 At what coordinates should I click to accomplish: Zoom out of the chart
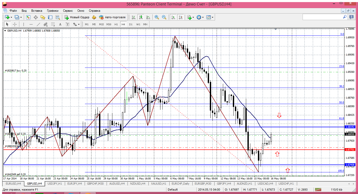coord(164,17)
